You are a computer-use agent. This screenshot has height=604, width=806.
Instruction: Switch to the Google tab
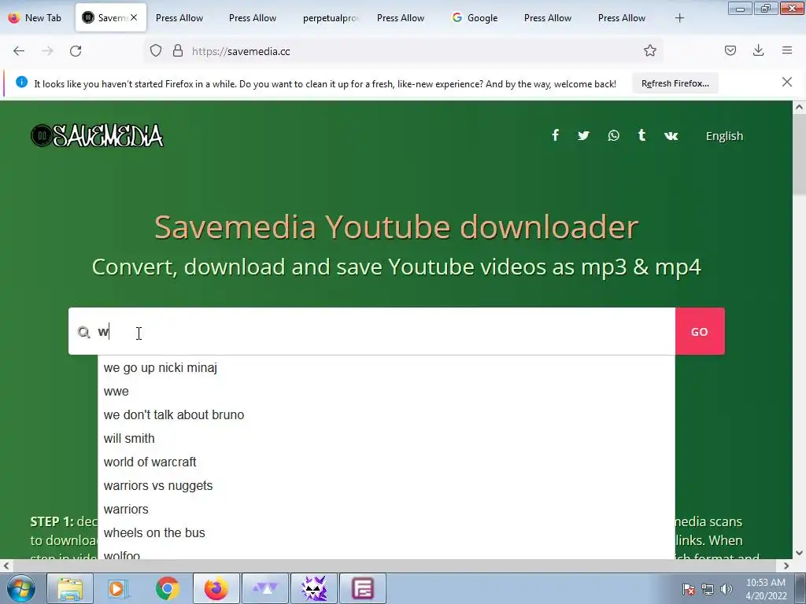click(x=475, y=18)
